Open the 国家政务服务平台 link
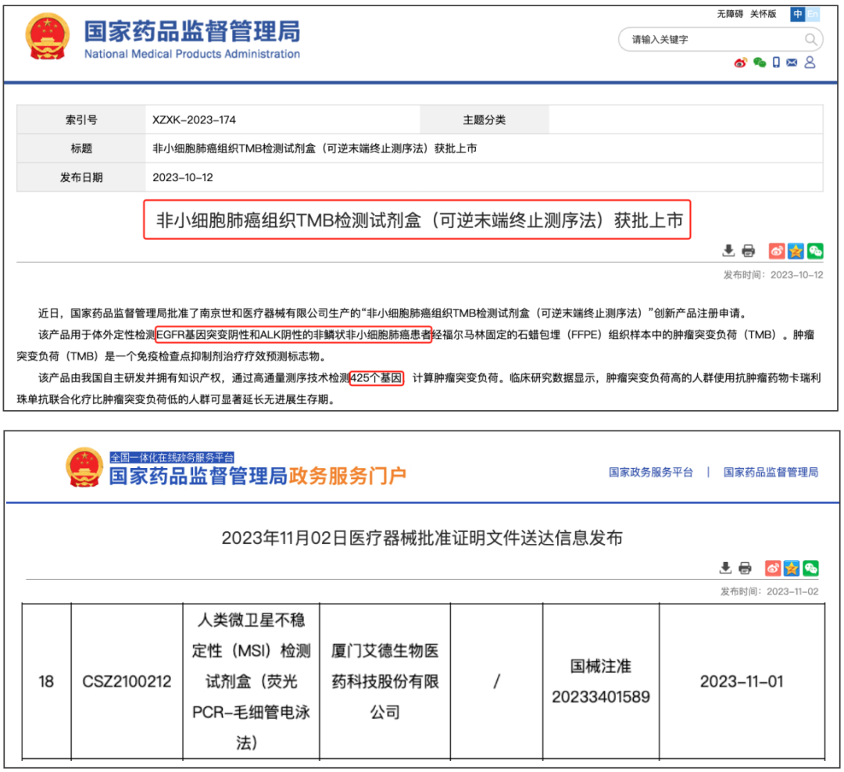 (651, 472)
